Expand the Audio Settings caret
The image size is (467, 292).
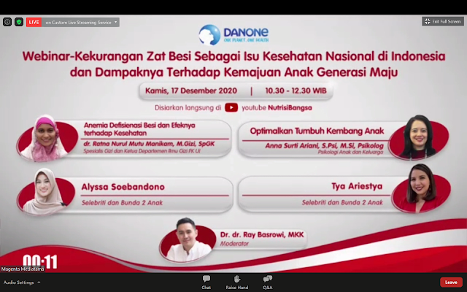[x=39, y=283]
